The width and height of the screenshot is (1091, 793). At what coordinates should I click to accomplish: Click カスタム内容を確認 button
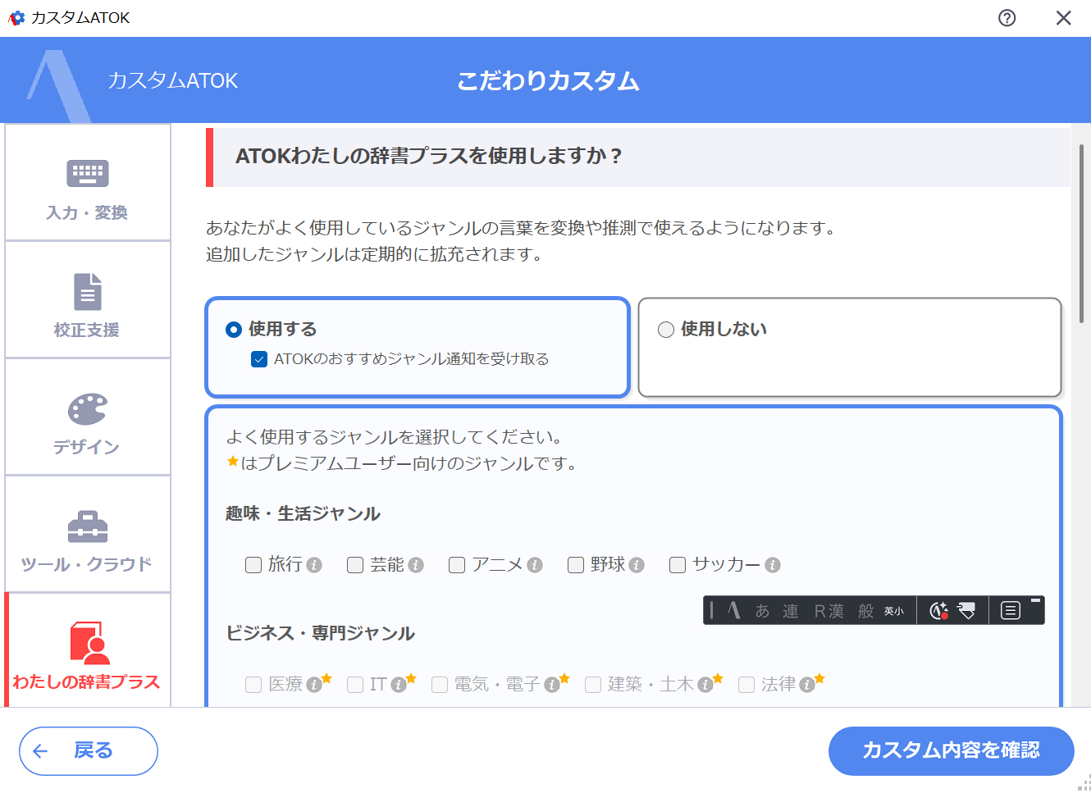point(951,751)
